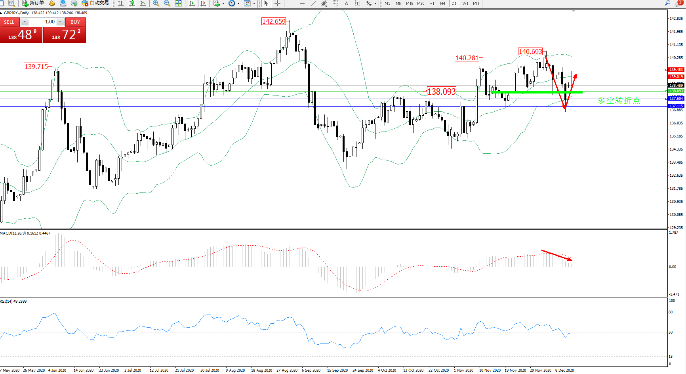Select the trendline drawing tool
686x374 pixels.
tap(313, 3)
